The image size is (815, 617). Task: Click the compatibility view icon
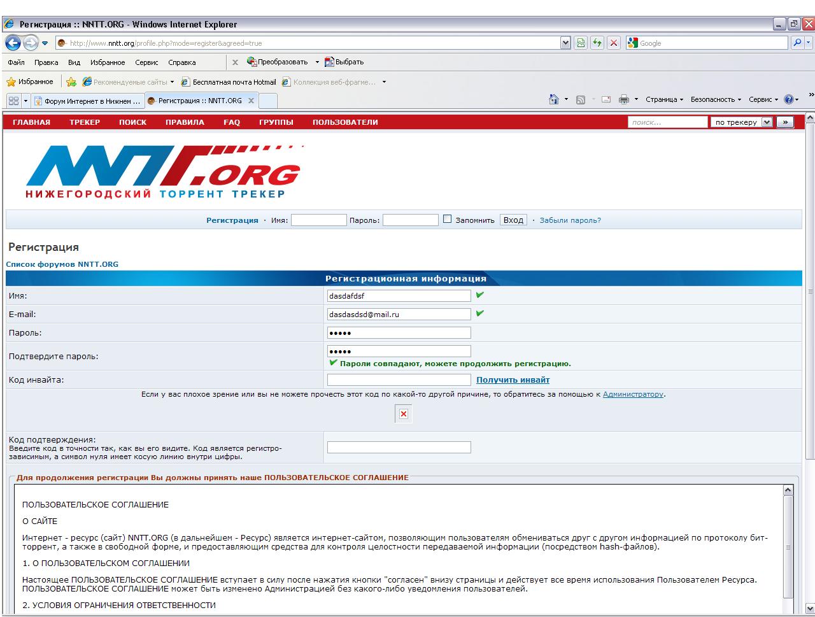coord(581,43)
